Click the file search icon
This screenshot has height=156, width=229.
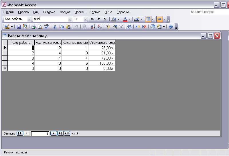coord(25,27)
